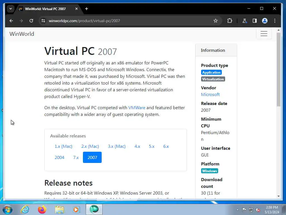Open the tab search dropdown arrow

[11, 9]
